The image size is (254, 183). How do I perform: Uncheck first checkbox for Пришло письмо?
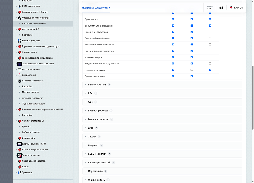[173, 19]
